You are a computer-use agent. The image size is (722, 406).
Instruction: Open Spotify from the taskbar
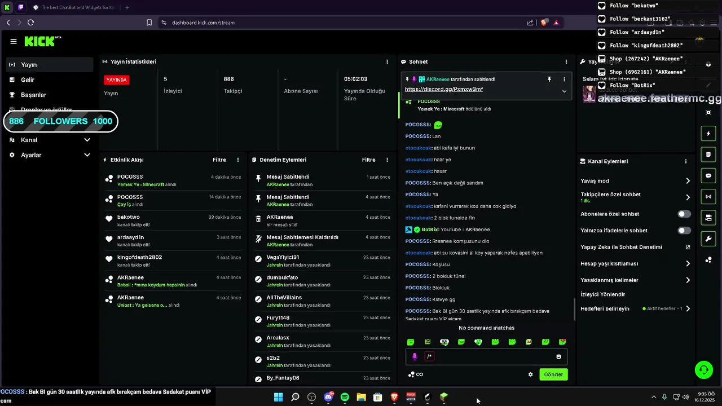pos(345,397)
